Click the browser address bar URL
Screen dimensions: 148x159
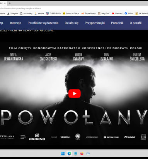(x=20, y=9)
